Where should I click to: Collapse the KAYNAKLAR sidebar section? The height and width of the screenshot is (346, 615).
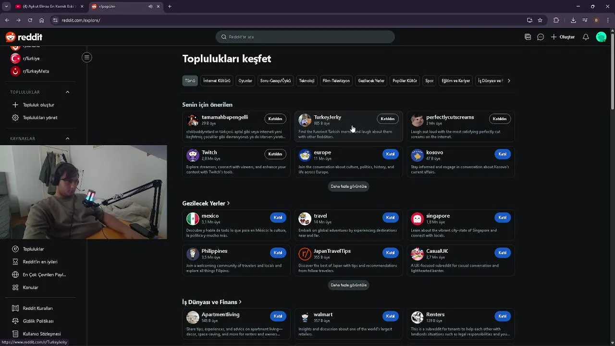pos(67,138)
